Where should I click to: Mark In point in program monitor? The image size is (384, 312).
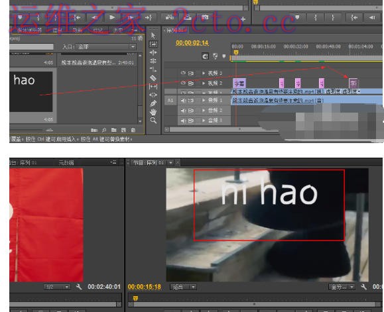click(x=316, y=18)
